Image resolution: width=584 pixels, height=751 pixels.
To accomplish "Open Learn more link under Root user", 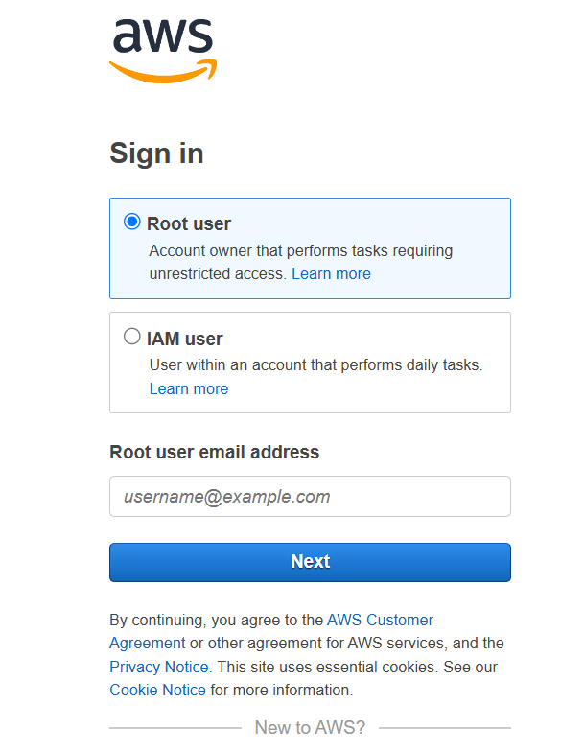I will 331,273.
